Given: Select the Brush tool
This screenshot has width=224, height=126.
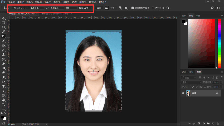Looking at the screenshot, I should [x=3, y=50].
